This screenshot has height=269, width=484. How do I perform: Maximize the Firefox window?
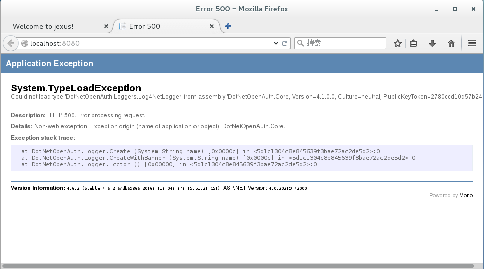click(455, 9)
